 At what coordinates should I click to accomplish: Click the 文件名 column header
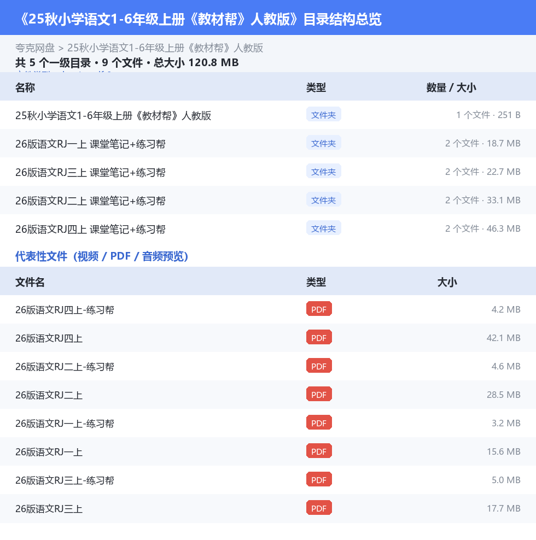click(30, 282)
